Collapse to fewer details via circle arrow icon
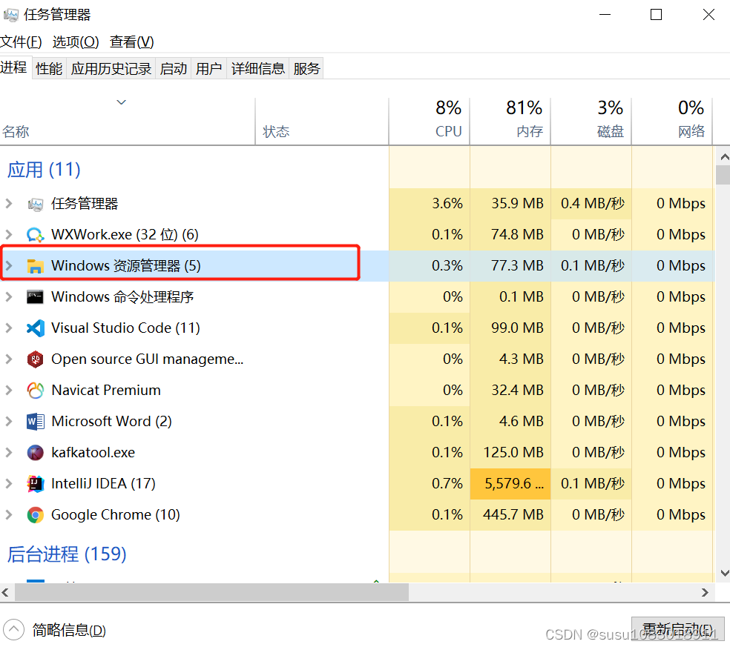Viewport: 730px width, 647px height. [x=13, y=630]
